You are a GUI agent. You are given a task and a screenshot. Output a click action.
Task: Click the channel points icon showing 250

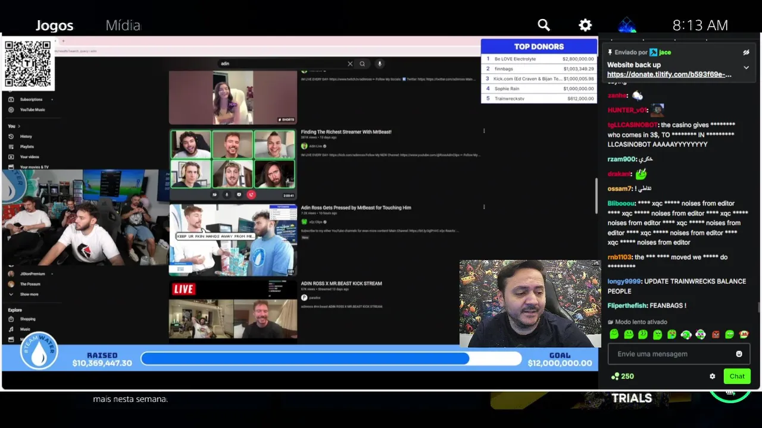pos(615,376)
